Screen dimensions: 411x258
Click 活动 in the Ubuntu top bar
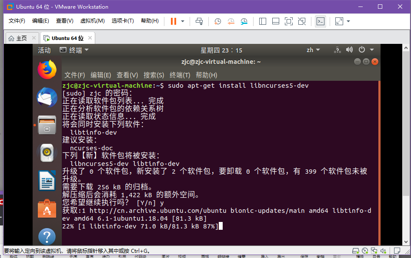(x=44, y=50)
